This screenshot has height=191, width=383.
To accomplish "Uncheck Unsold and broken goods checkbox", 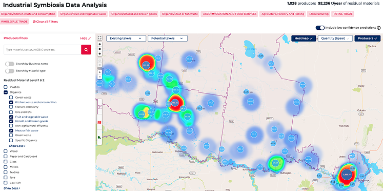I will click(11, 121).
